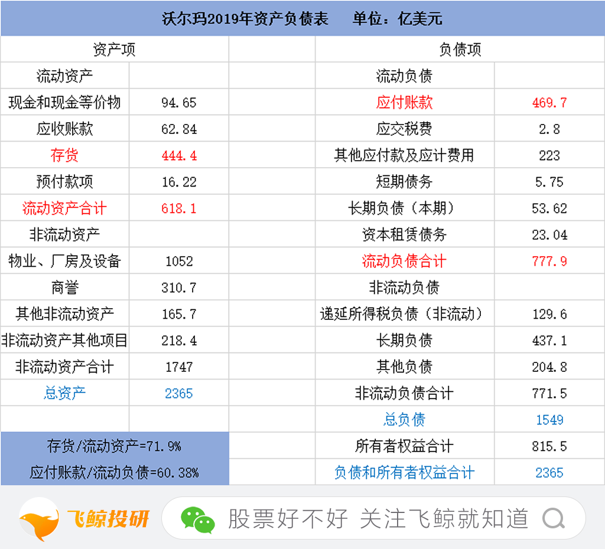Click the 负债项 header cell
The width and height of the screenshot is (605, 549).
click(460, 50)
